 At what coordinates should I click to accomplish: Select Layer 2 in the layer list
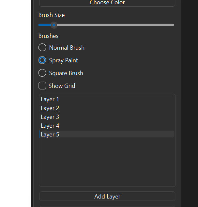pos(50,108)
